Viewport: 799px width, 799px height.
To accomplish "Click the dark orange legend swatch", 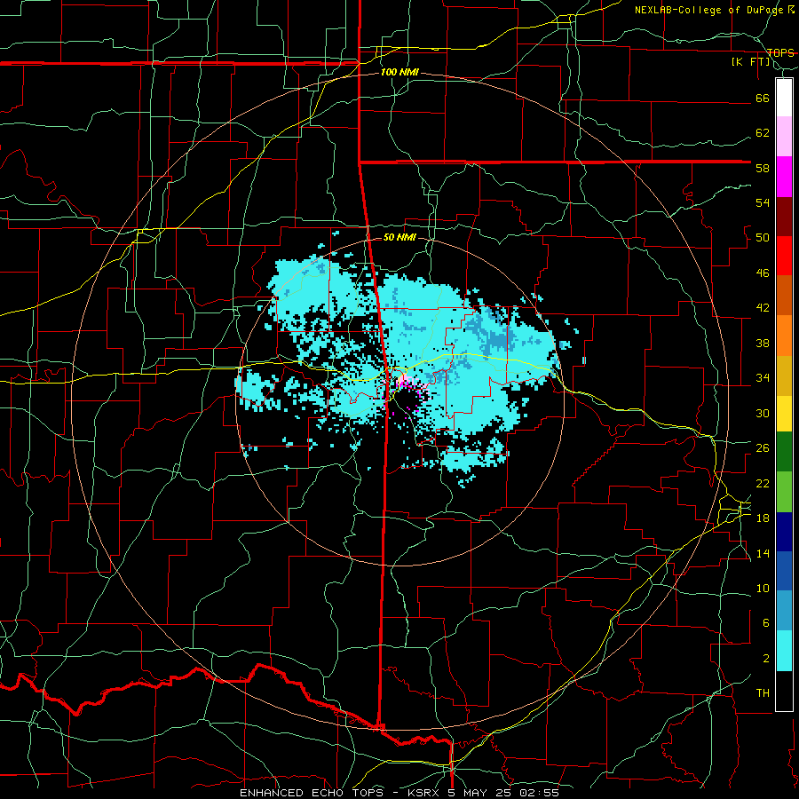I will coord(784,295).
